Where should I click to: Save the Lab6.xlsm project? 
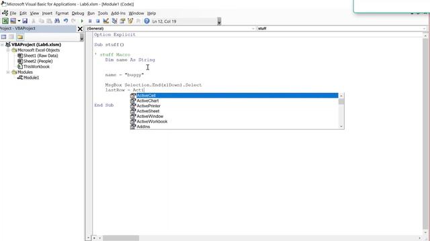click(x=25, y=21)
